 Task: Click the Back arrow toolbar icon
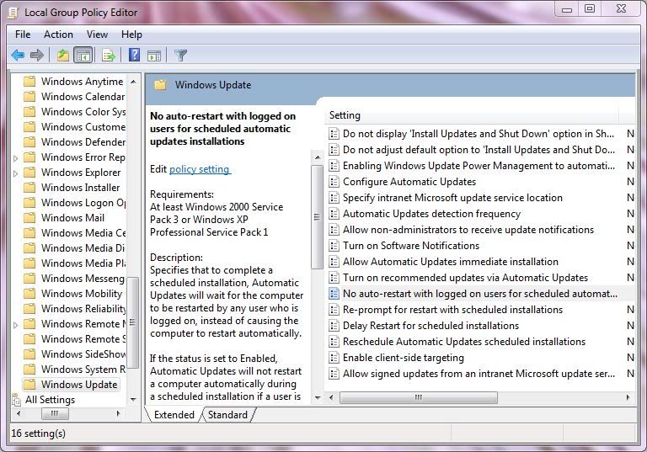18,56
